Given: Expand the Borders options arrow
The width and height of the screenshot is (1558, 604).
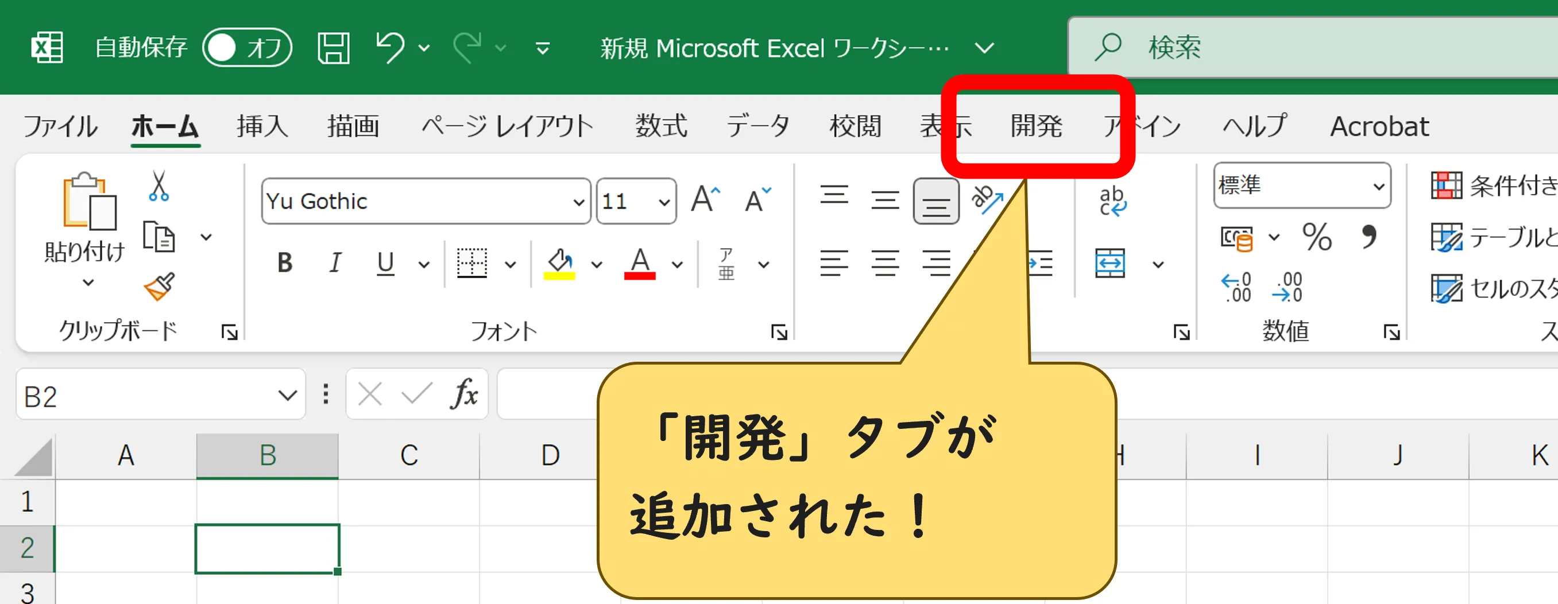Looking at the screenshot, I should [511, 264].
